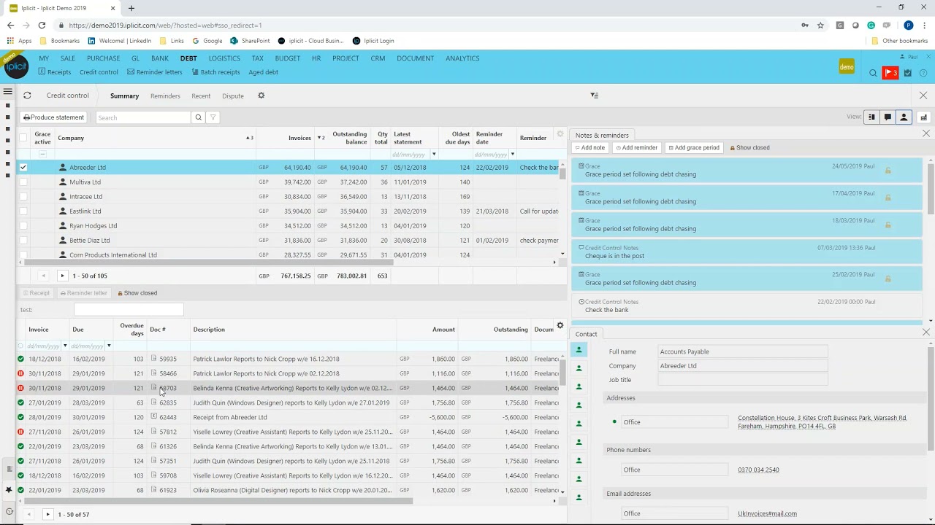935x525 pixels.
Task: Click the star icon in the left sidebar
Action: click(9, 490)
